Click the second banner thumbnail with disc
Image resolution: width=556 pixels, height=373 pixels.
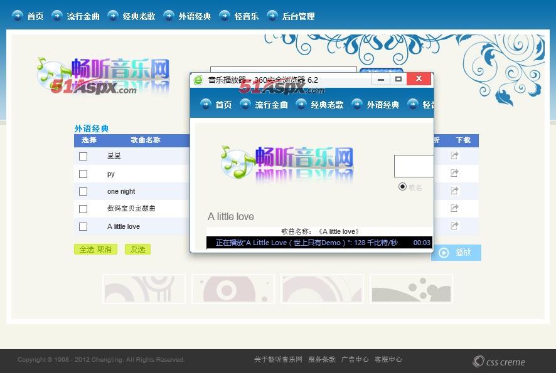pos(233,289)
